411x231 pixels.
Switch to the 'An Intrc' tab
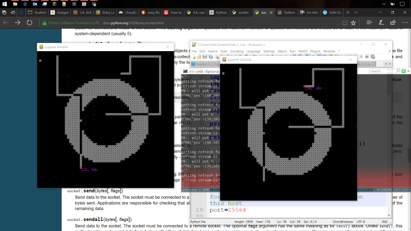coord(309,12)
